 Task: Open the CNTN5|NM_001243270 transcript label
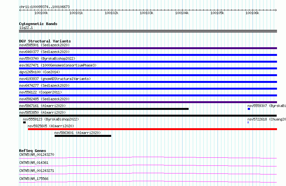37,155
